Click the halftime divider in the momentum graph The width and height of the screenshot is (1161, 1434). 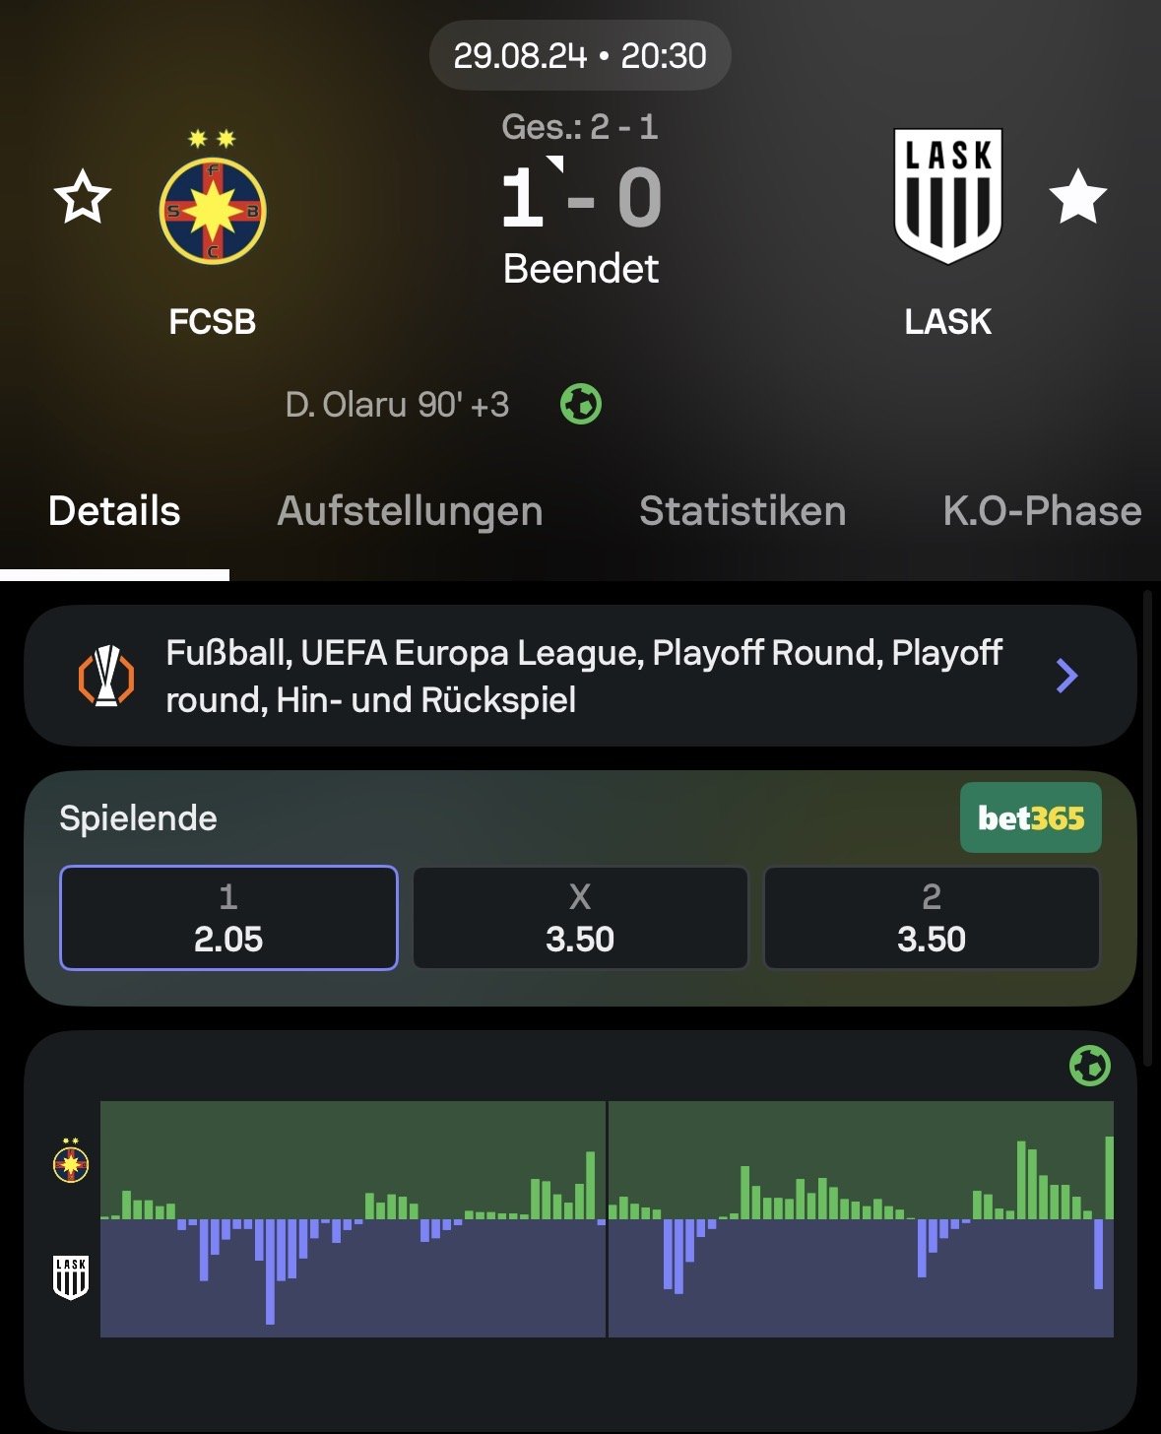(x=607, y=1219)
